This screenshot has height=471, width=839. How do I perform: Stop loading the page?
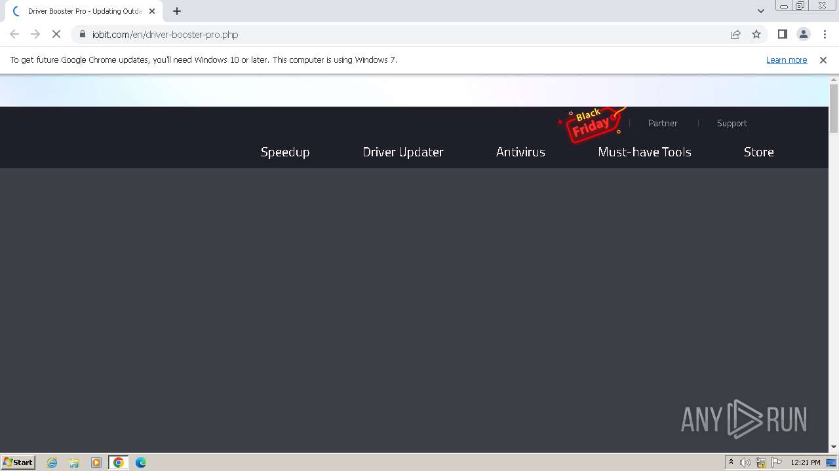click(56, 34)
